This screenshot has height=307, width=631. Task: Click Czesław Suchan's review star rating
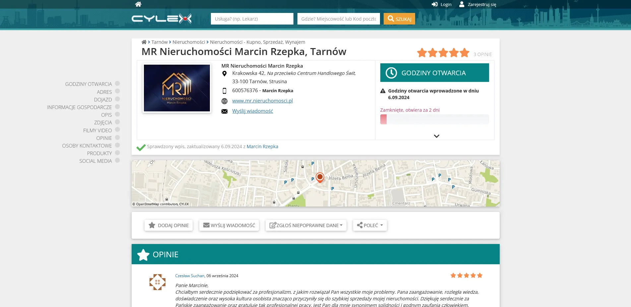click(x=466, y=276)
